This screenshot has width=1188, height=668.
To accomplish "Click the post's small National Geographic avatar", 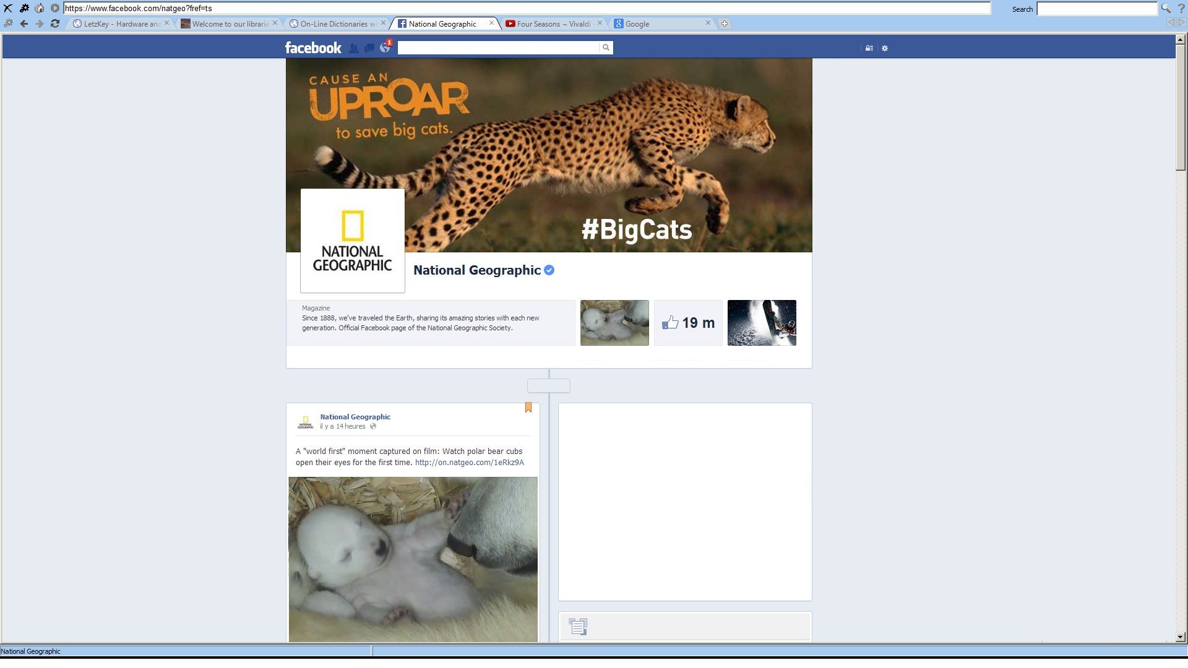I will click(306, 422).
